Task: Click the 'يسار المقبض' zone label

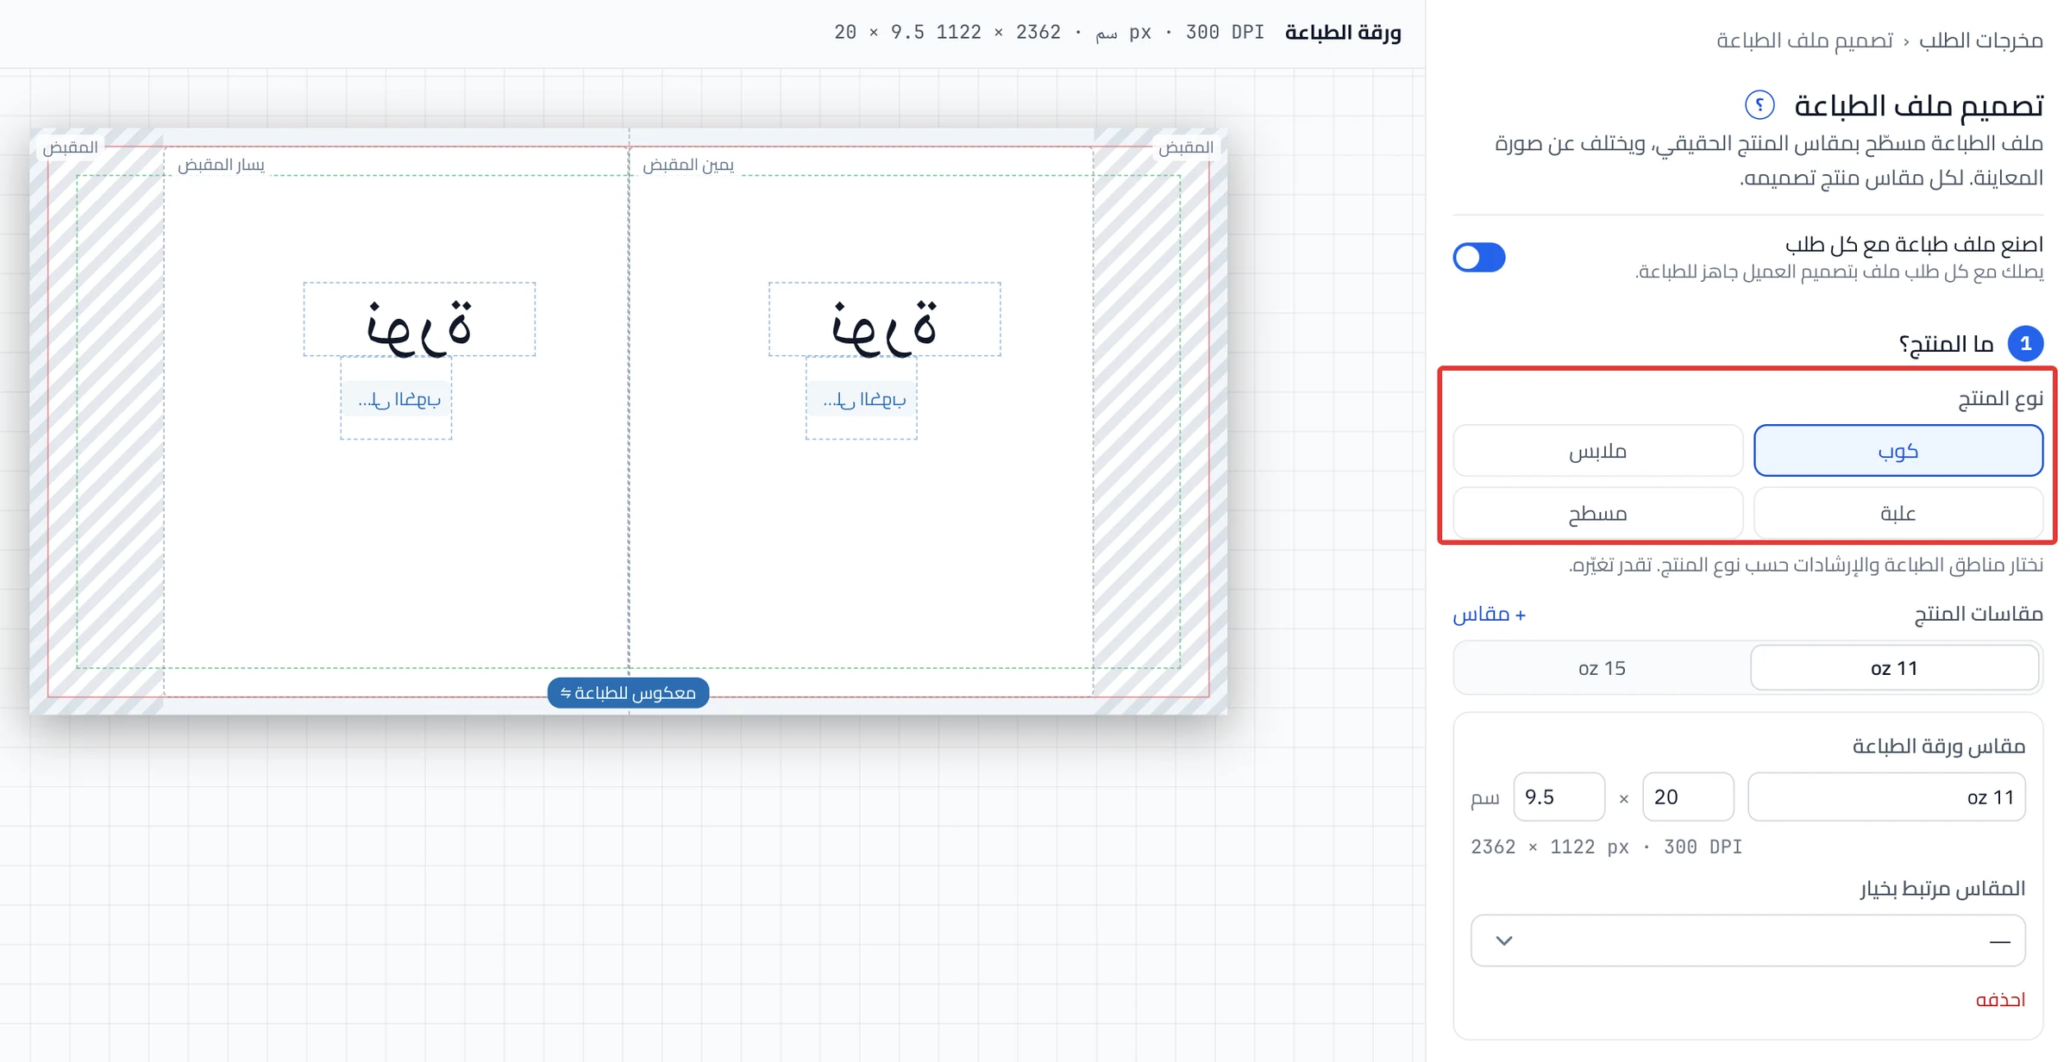Action: pyautogui.click(x=221, y=165)
